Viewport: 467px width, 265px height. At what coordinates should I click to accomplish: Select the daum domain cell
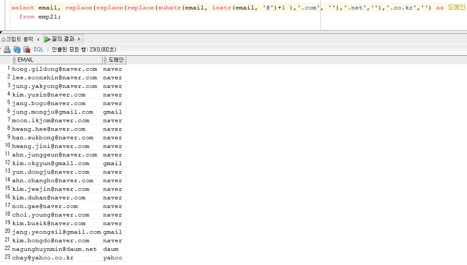[x=114, y=249]
